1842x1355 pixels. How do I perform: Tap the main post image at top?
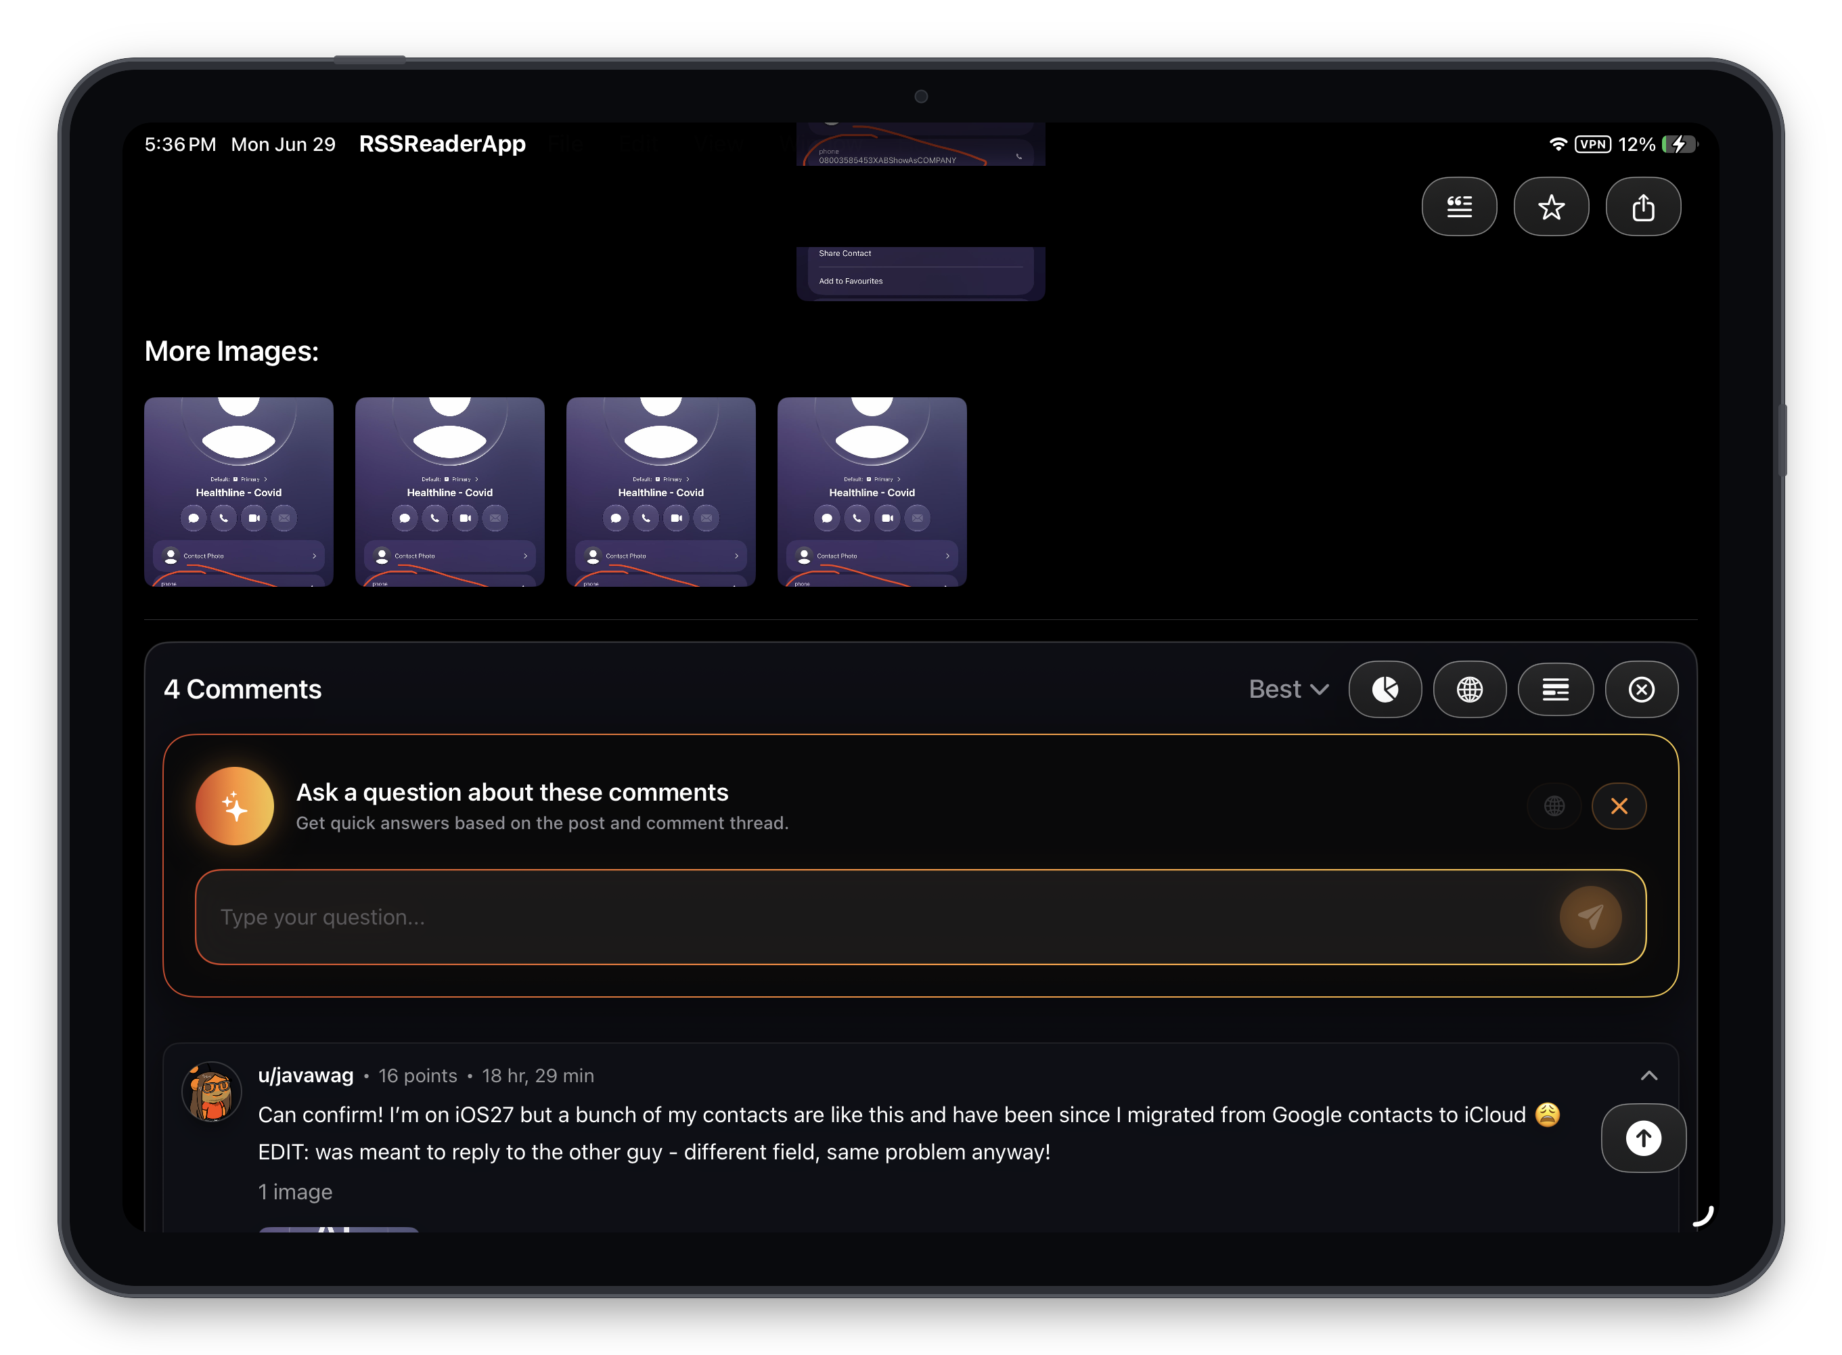pyautogui.click(x=920, y=212)
